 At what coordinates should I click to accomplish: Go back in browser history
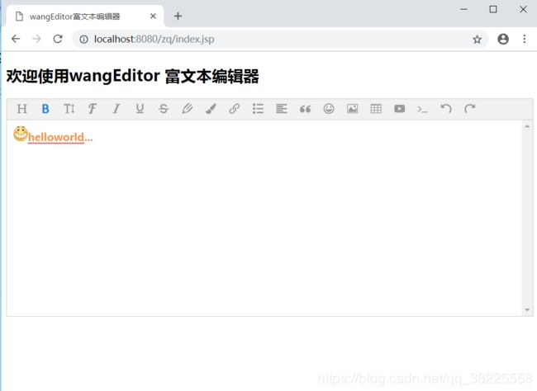pos(16,39)
